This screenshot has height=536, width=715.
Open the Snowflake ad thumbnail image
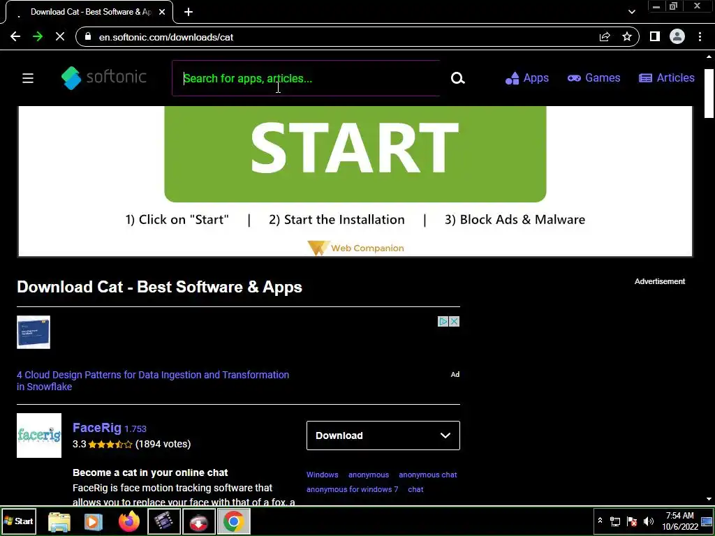34,332
